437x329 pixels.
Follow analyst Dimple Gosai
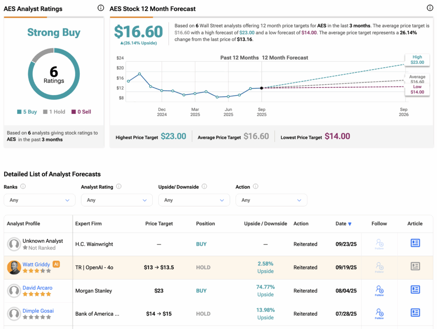tap(379, 313)
